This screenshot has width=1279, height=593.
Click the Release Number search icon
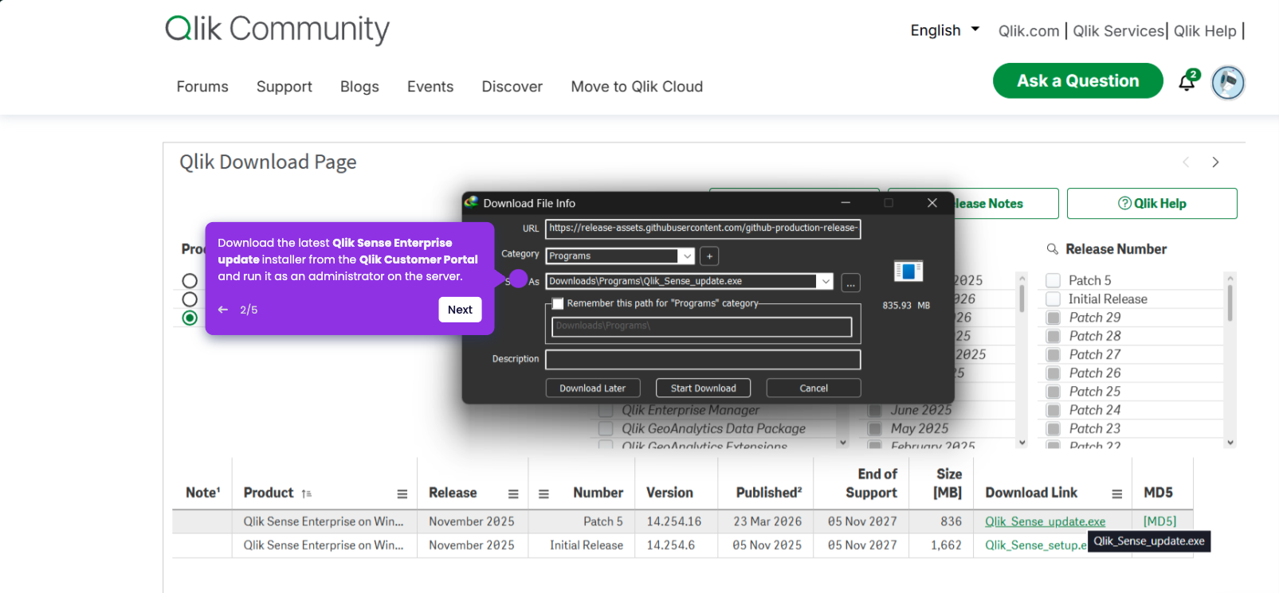point(1052,249)
